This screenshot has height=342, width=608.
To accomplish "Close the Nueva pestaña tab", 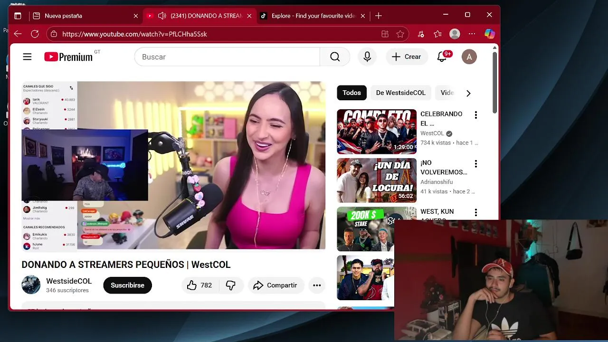I will coord(135,16).
